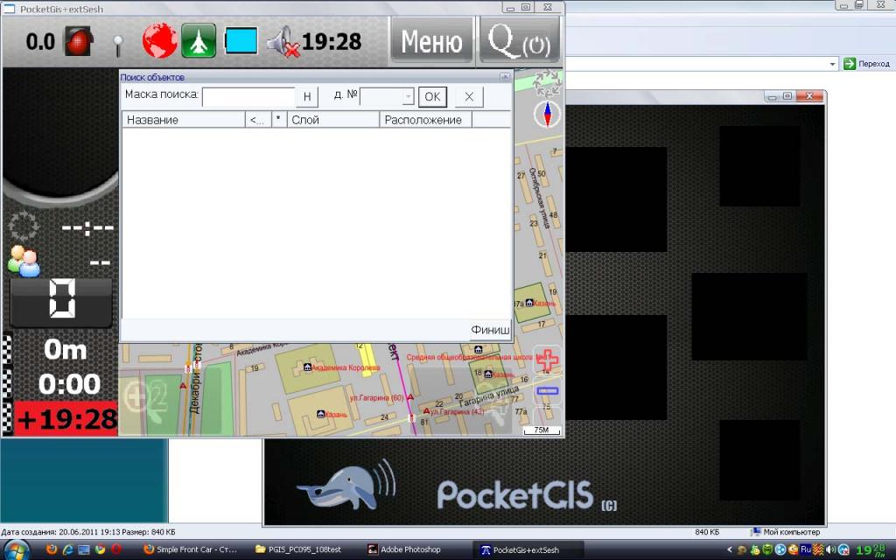896x560 pixels.
Task: Click the X cancel button in search dialog
Action: (x=469, y=96)
